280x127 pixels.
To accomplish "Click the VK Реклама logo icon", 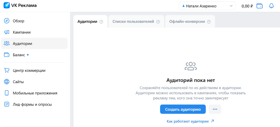I will pos(6,6).
